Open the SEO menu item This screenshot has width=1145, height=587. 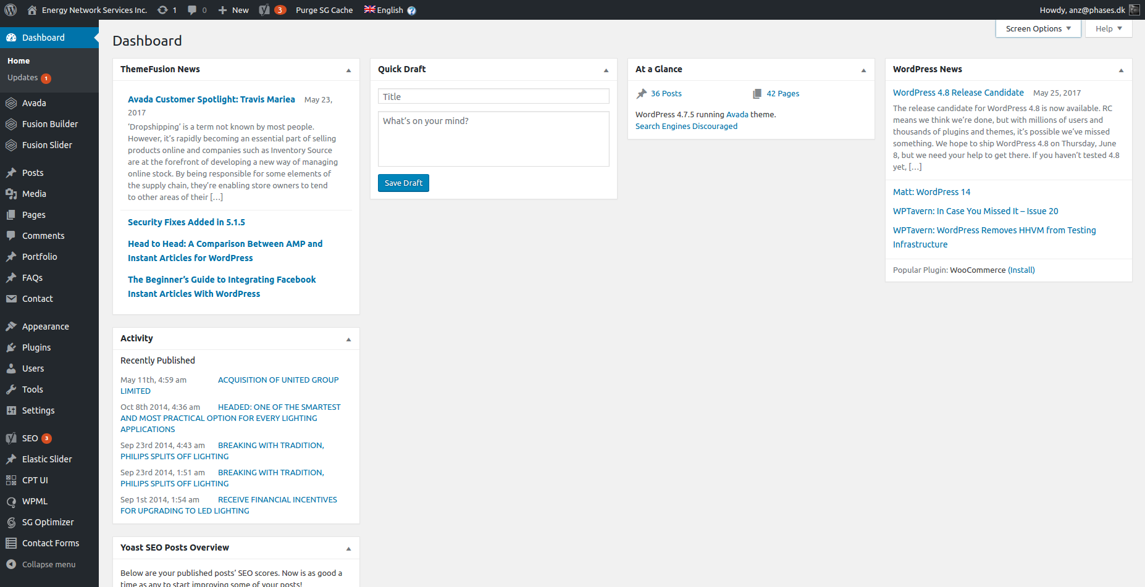tap(49, 438)
